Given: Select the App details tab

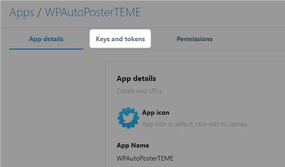Looking at the screenshot, I should tap(46, 39).
